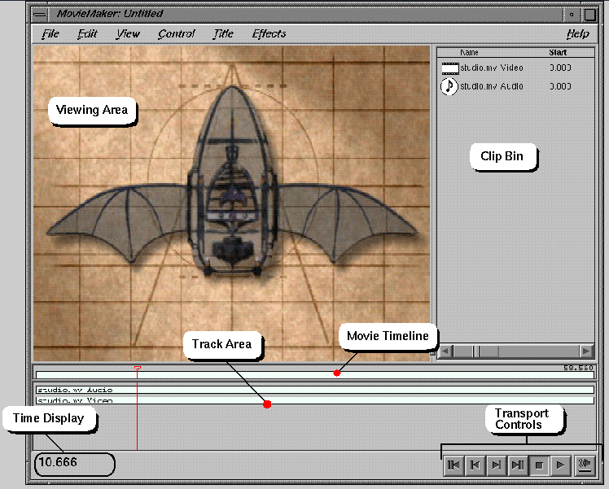Click the red playhead marker on timeline
Screen dimensions: 609x489
pyautogui.click(x=138, y=368)
